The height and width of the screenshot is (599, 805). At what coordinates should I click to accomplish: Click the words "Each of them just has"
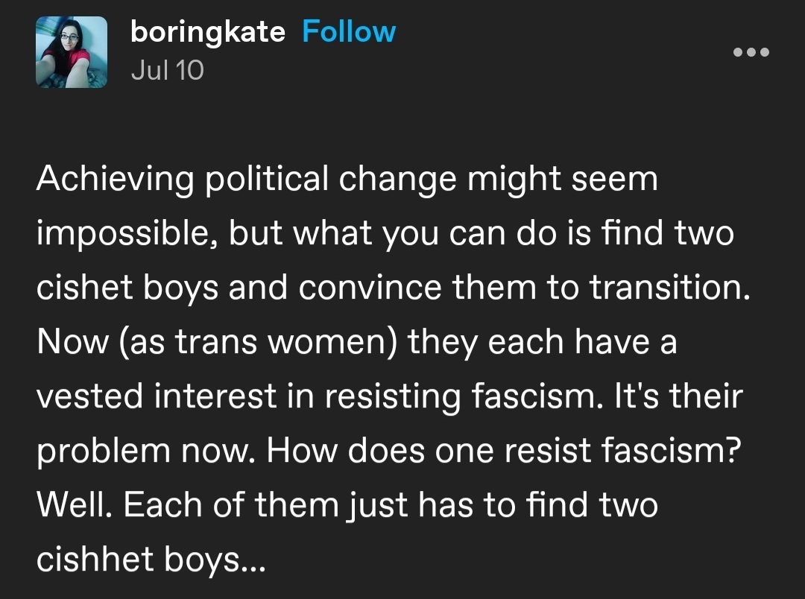point(298,505)
